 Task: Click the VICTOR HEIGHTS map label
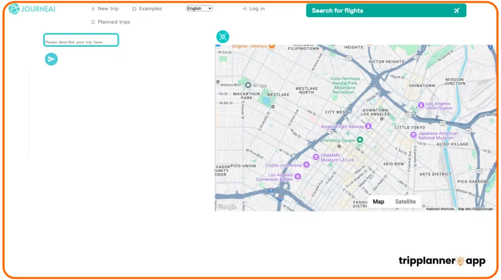(387, 62)
